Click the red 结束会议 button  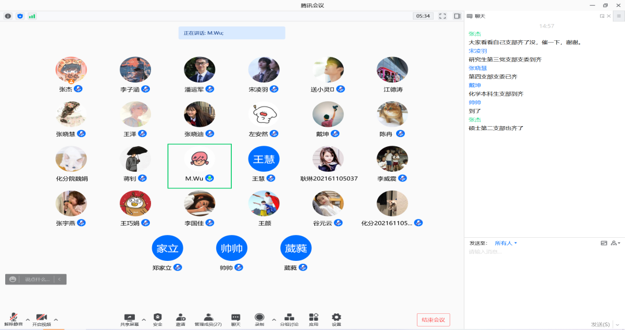(x=433, y=320)
